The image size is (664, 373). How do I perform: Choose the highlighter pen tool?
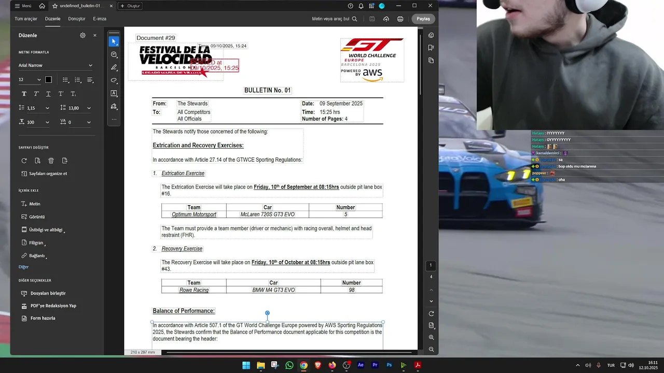pos(114,67)
